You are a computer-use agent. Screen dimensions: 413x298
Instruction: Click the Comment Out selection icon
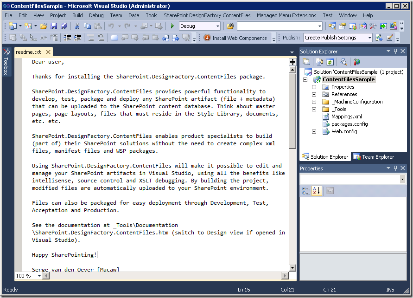90,38
